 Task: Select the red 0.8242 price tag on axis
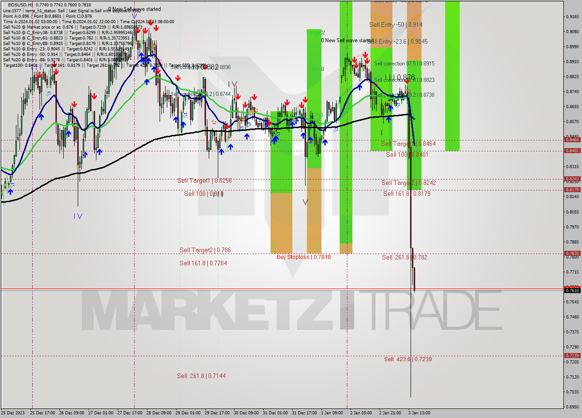point(572,179)
